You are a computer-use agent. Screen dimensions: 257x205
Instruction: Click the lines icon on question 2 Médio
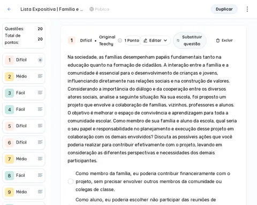click(40, 76)
